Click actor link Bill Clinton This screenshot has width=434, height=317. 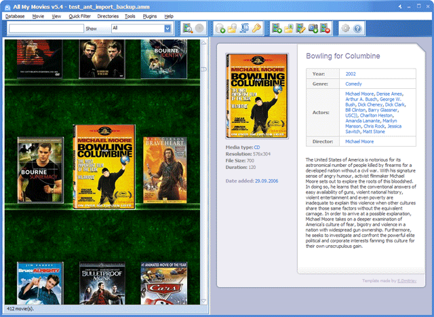[355, 110]
